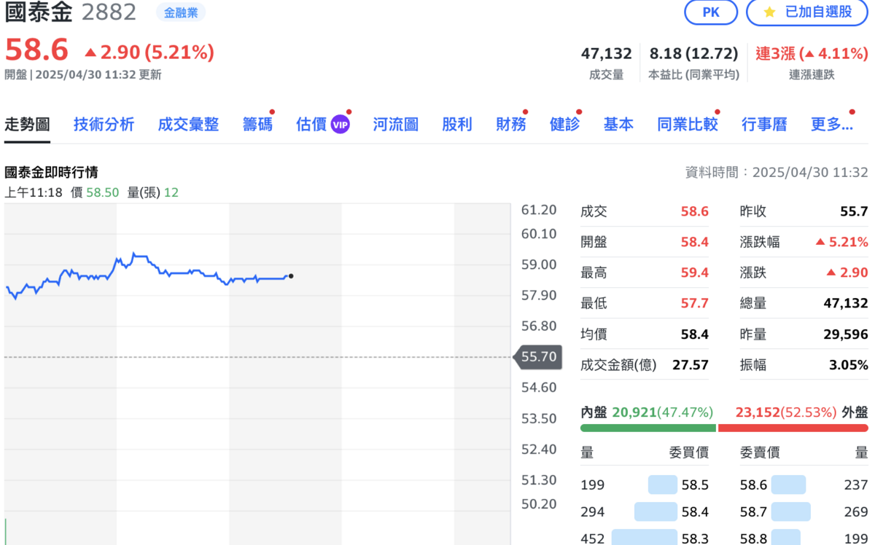Open the 成交彙整 tab
The image size is (875, 545).
pyautogui.click(x=188, y=125)
